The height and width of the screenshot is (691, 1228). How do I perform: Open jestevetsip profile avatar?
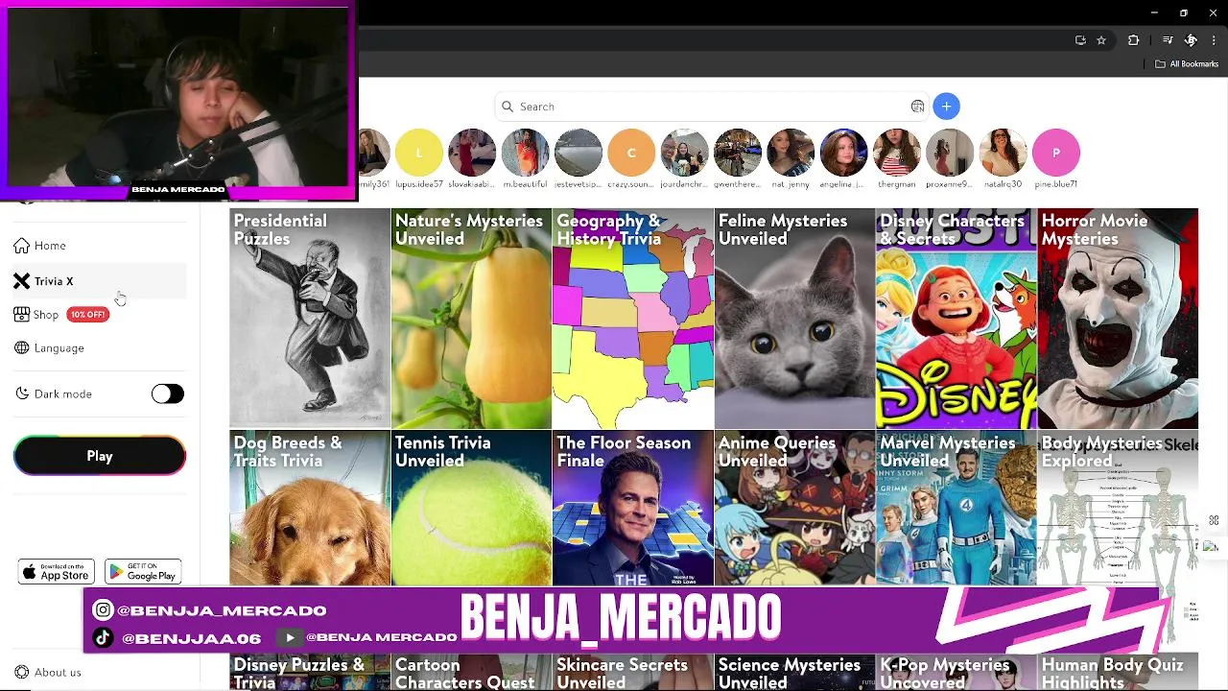(579, 153)
